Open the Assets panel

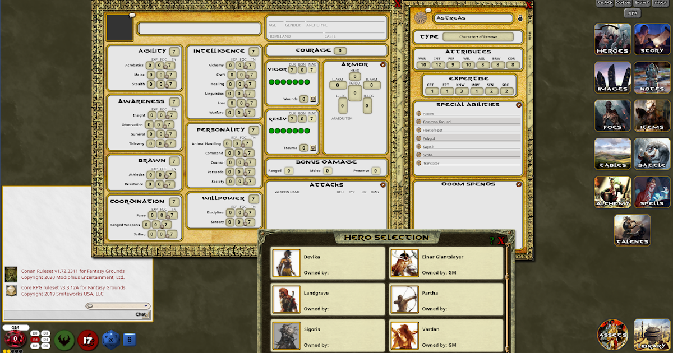pyautogui.click(x=613, y=335)
